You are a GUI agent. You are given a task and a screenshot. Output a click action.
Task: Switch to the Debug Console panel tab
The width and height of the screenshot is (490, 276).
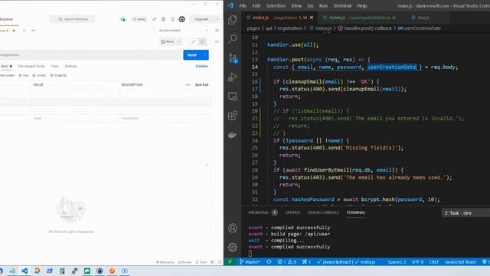point(323,212)
